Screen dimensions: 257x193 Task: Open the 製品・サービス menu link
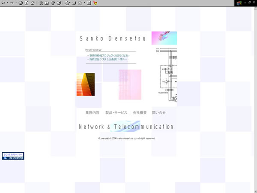point(116,112)
